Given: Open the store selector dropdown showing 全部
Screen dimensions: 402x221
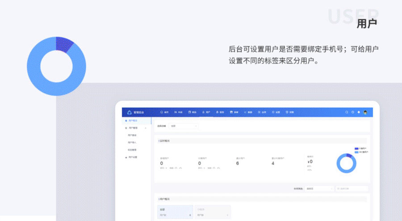Looking at the screenshot, I should (183, 126).
